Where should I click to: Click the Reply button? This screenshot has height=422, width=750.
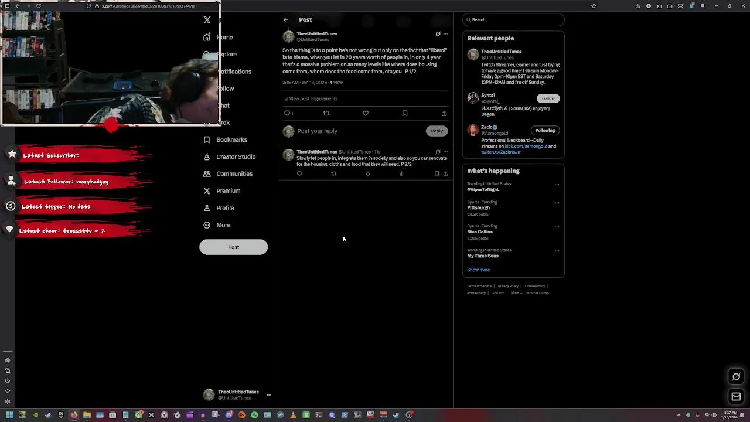(437, 131)
